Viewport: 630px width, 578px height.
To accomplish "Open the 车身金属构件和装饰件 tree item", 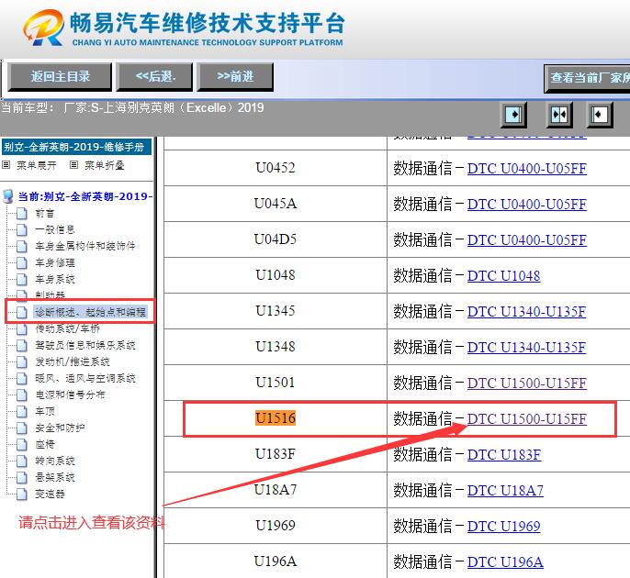I will point(84,246).
